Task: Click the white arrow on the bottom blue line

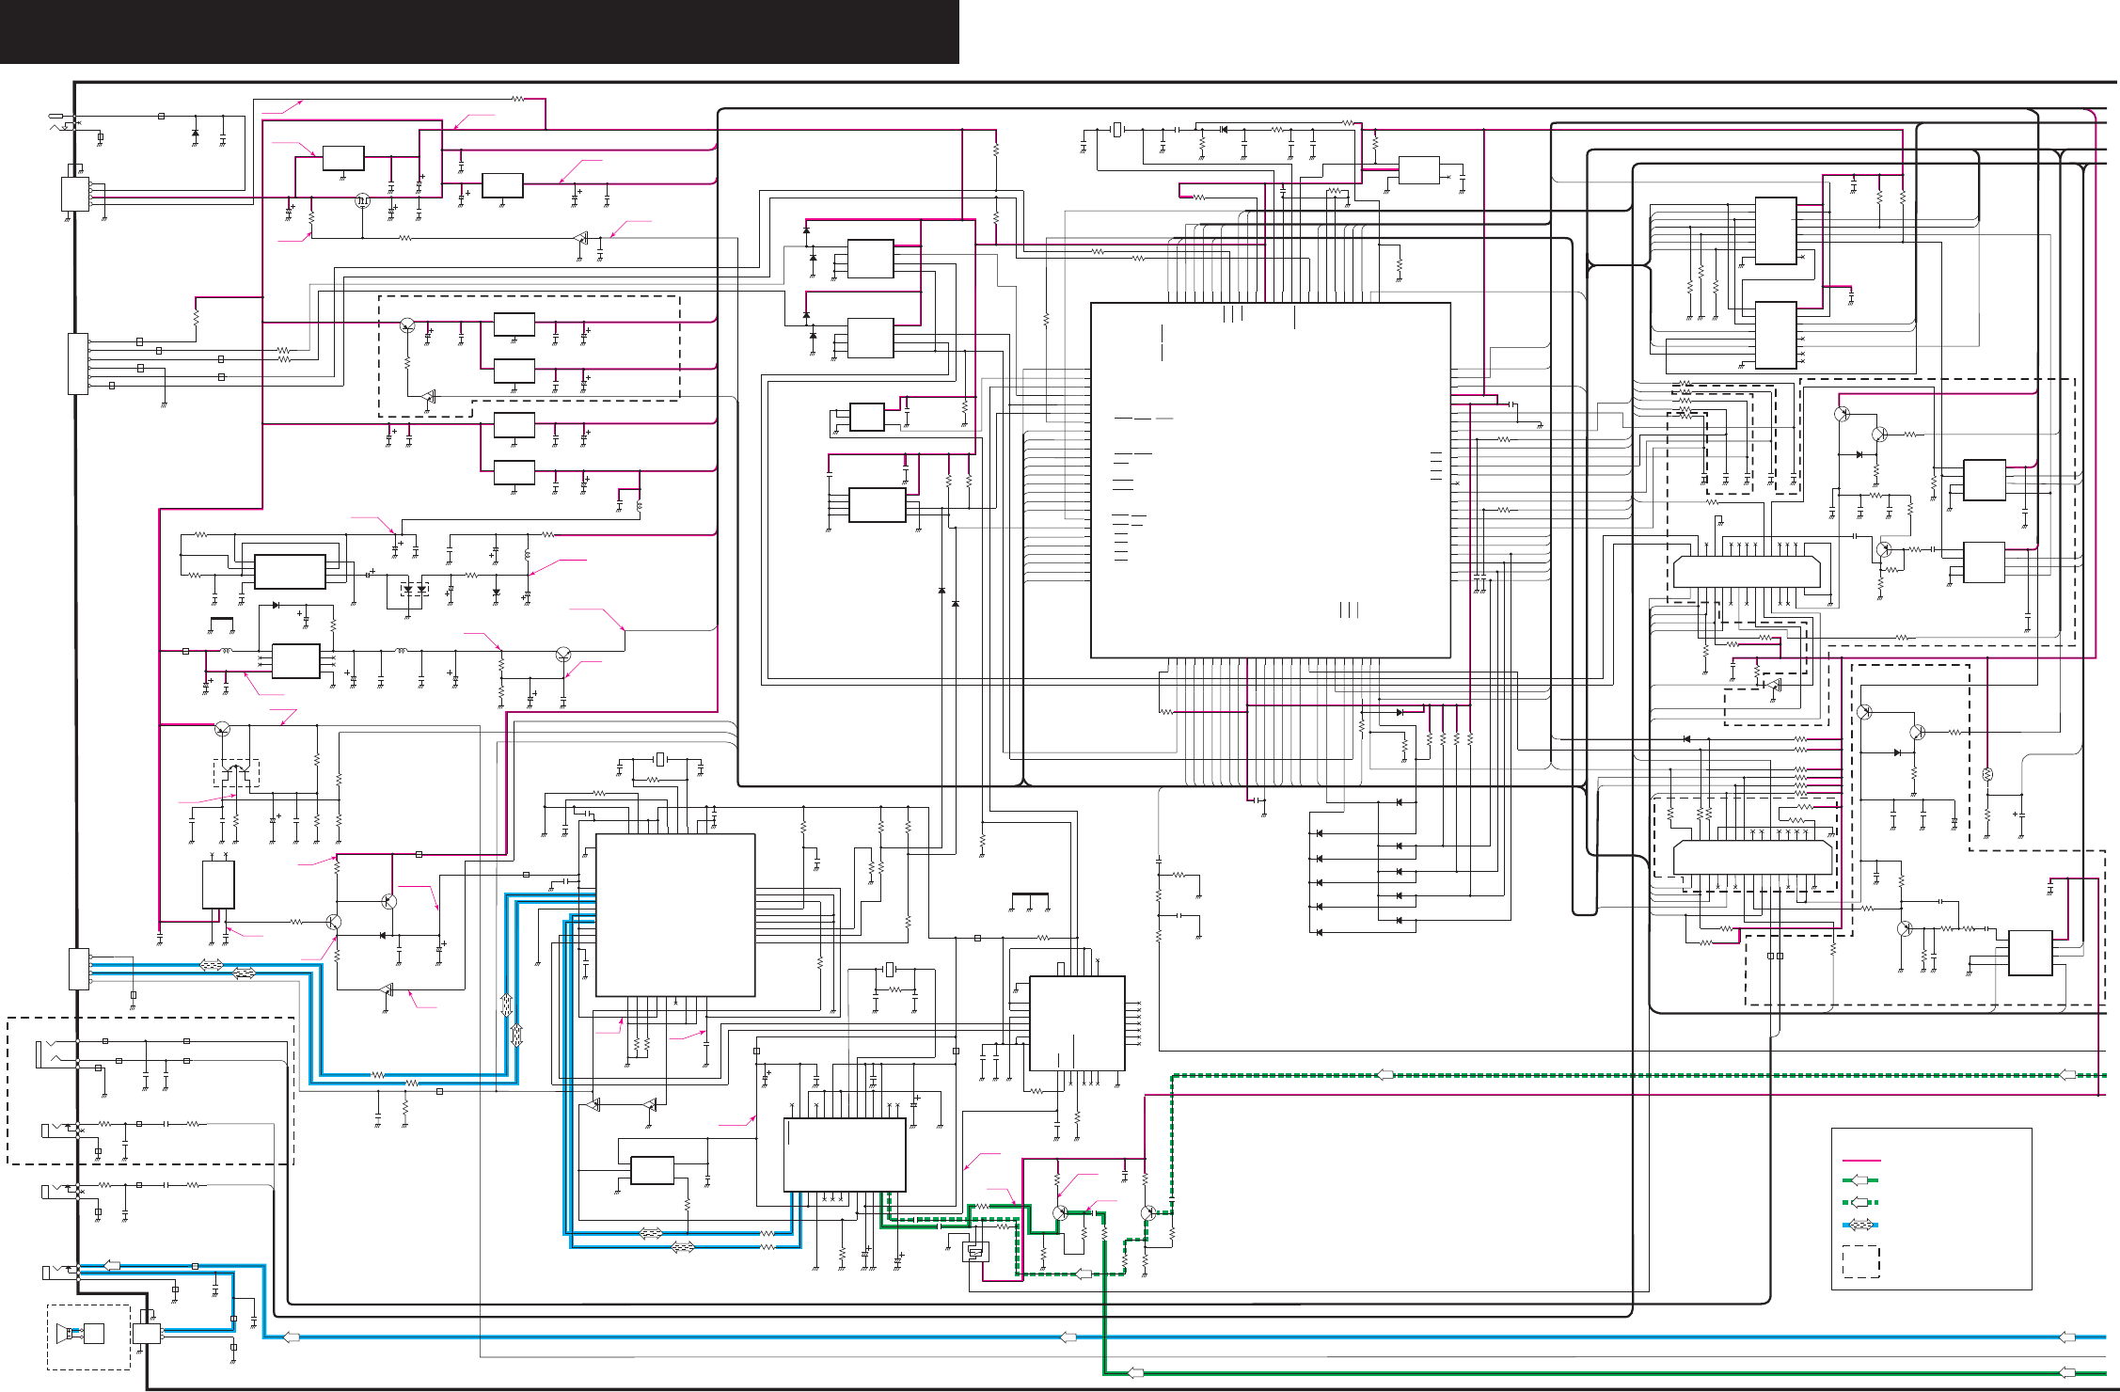Action: pos(1068,1337)
